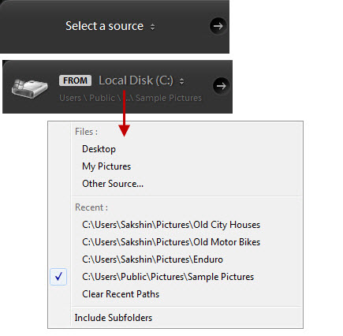Pick the Old City Houses recent path
The width and height of the screenshot is (343, 336).
tap(171, 225)
